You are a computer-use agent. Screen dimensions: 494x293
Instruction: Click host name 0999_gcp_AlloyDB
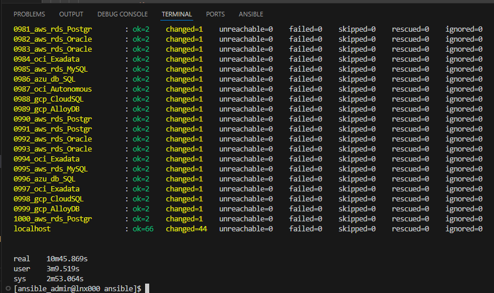pyautogui.click(x=46, y=209)
